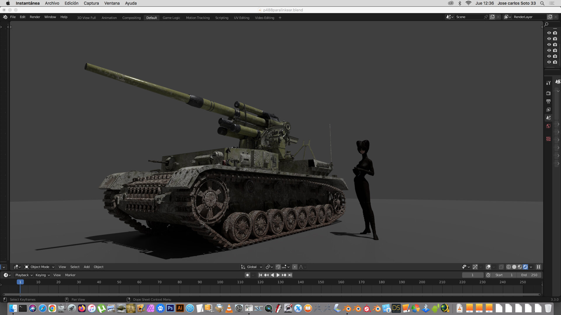Image resolution: width=561 pixels, height=315 pixels.
Task: Click the outliner search magnifier icon
Action: [x=546, y=24]
